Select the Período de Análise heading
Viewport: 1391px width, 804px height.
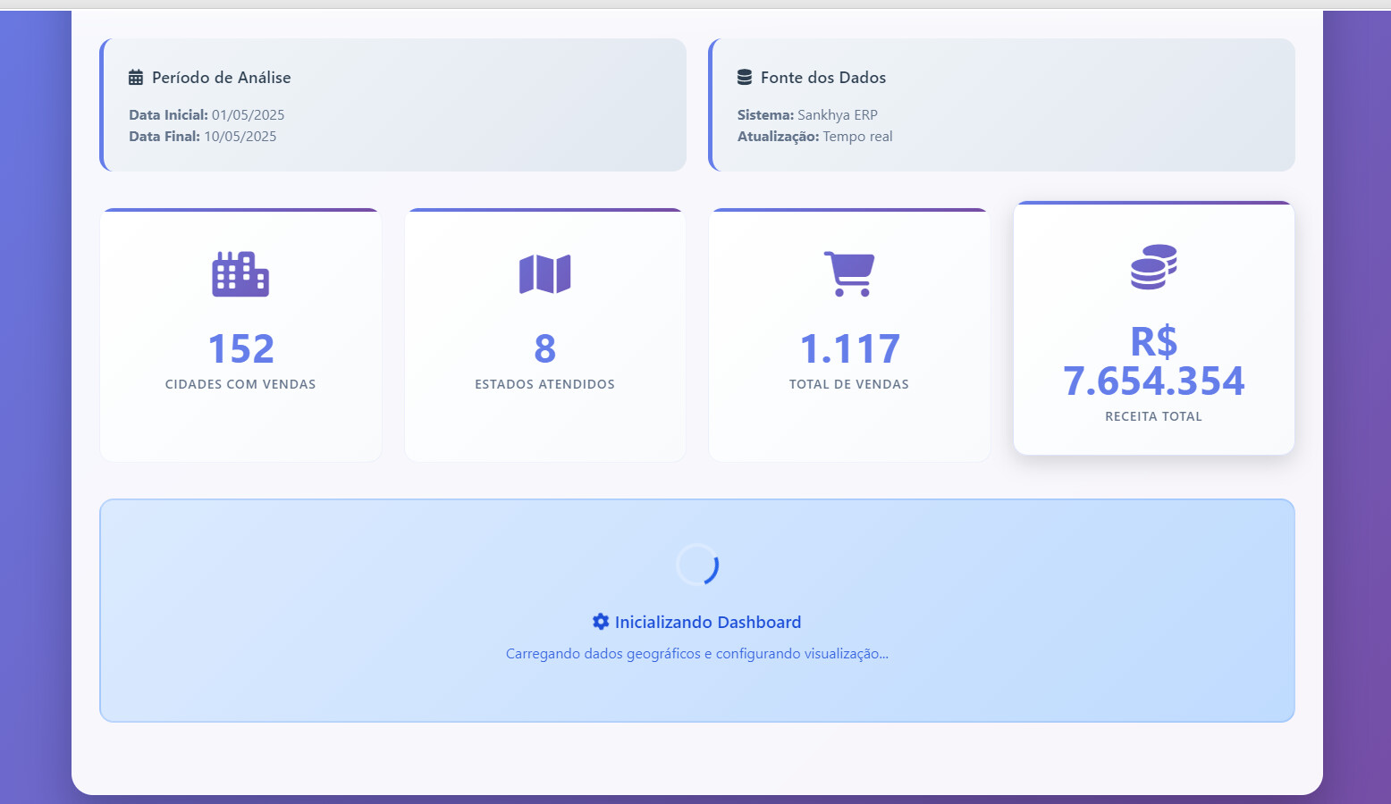pos(221,78)
